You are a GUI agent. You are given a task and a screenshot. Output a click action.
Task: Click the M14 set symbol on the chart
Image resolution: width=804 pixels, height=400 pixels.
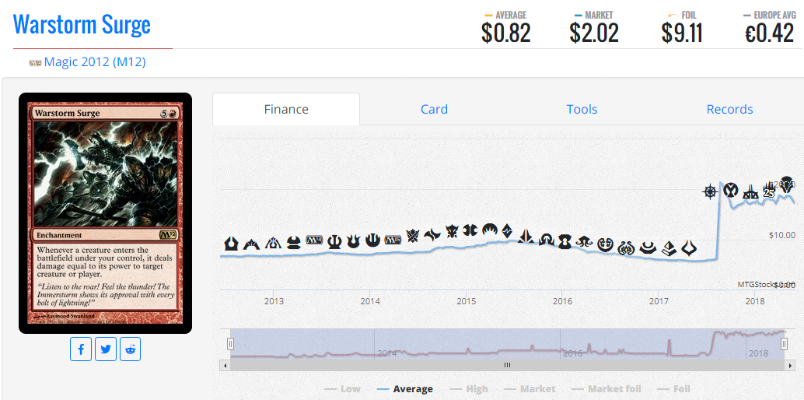coord(314,239)
